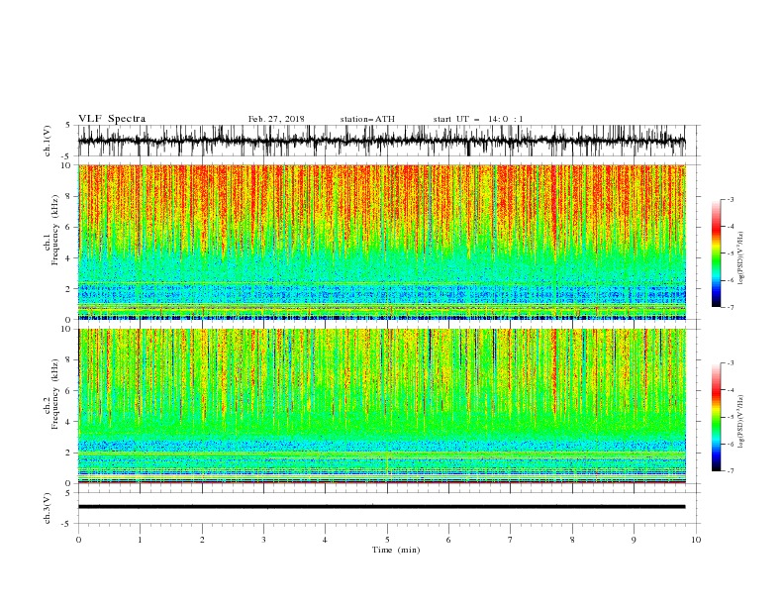The height and width of the screenshot is (606, 784).
Task: Click the "station=ATH" label
Action: click(x=367, y=119)
